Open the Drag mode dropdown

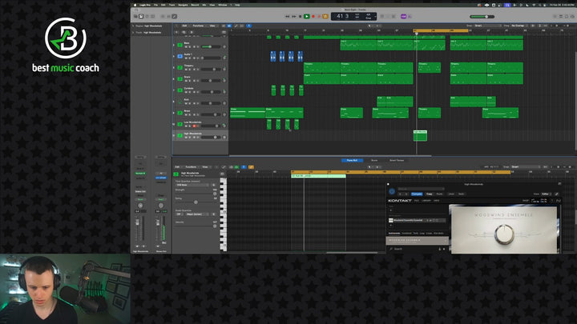520,26
